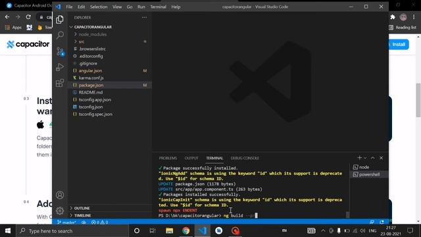This screenshot has width=421, height=237.
Task: Open the Search view in activity bar
Action: pos(60,35)
